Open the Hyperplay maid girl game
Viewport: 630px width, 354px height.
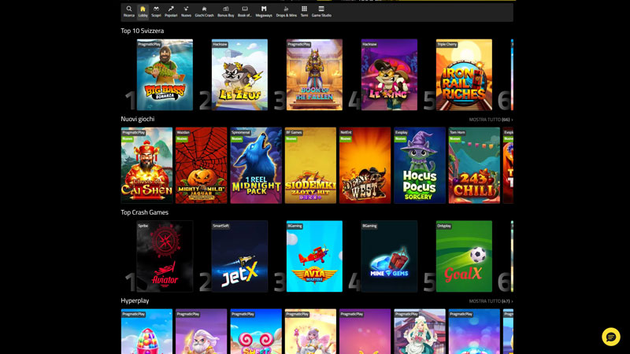point(420,331)
